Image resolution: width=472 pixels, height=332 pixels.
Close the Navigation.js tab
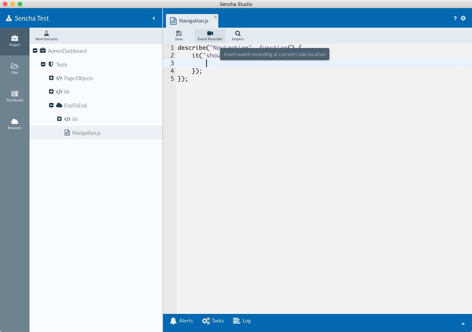215,17
